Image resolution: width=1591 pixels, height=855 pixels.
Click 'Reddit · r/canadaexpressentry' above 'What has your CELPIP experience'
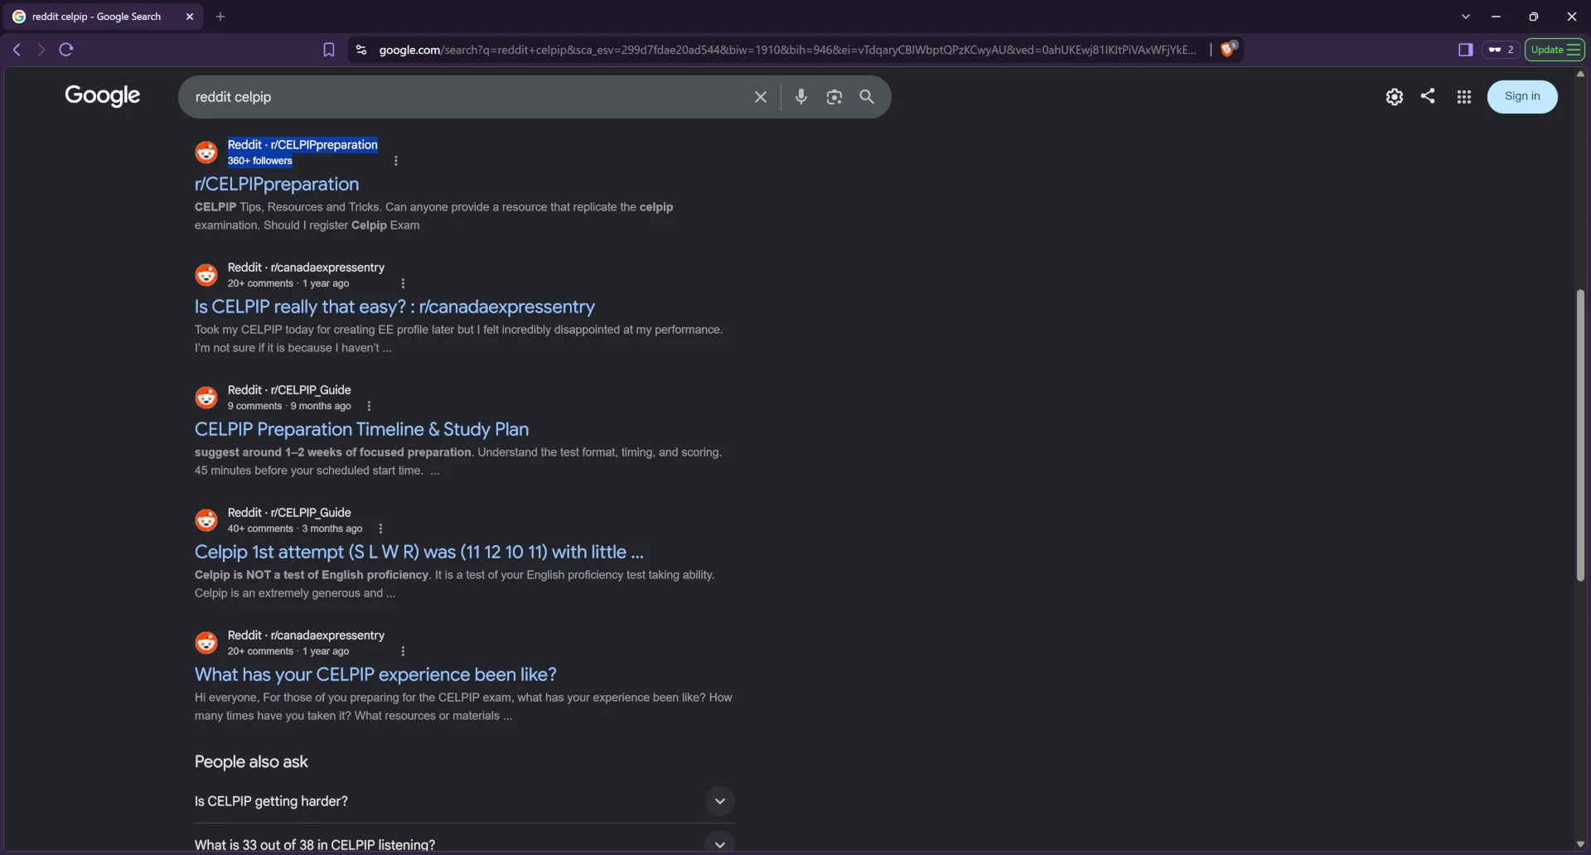tap(306, 635)
